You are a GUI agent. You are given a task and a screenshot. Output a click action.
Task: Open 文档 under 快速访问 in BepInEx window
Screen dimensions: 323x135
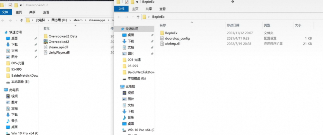(x=131, y=48)
